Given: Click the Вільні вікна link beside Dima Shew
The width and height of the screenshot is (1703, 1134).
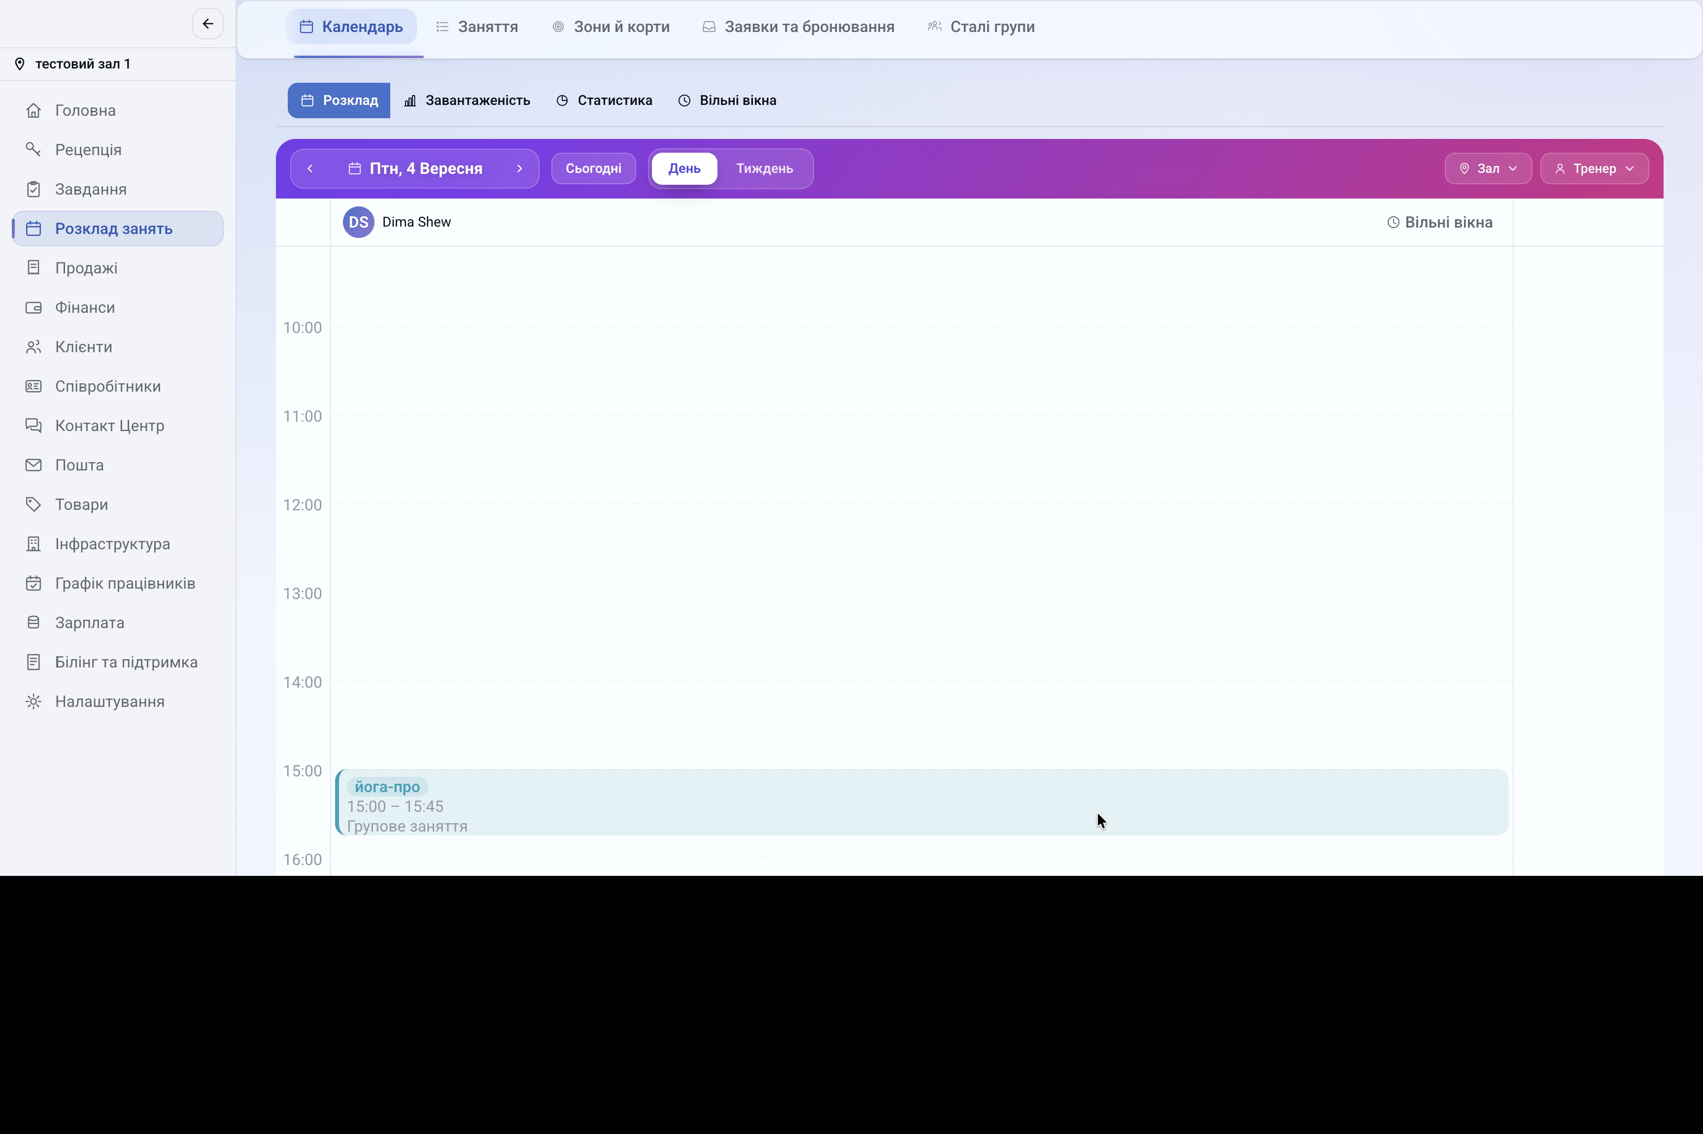Looking at the screenshot, I should tap(1440, 222).
